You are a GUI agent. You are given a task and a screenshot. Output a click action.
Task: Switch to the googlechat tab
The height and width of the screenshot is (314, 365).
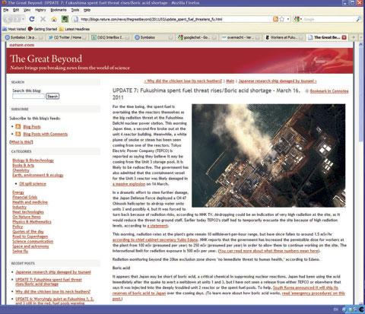[198, 37]
